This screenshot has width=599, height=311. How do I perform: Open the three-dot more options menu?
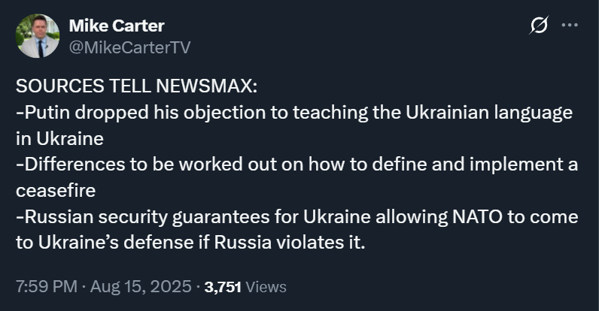point(570,25)
